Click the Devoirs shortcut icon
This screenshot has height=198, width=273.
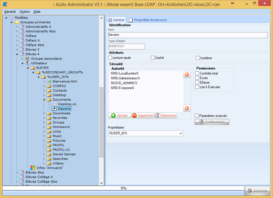click(x=54, y=109)
